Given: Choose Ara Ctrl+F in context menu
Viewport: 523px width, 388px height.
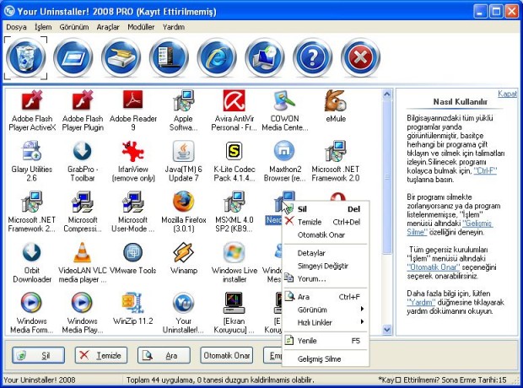Looking at the screenshot, I should point(326,297).
